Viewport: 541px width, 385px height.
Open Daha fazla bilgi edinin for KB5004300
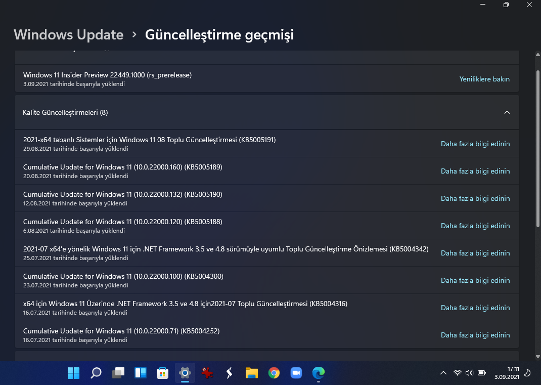pyautogui.click(x=475, y=280)
